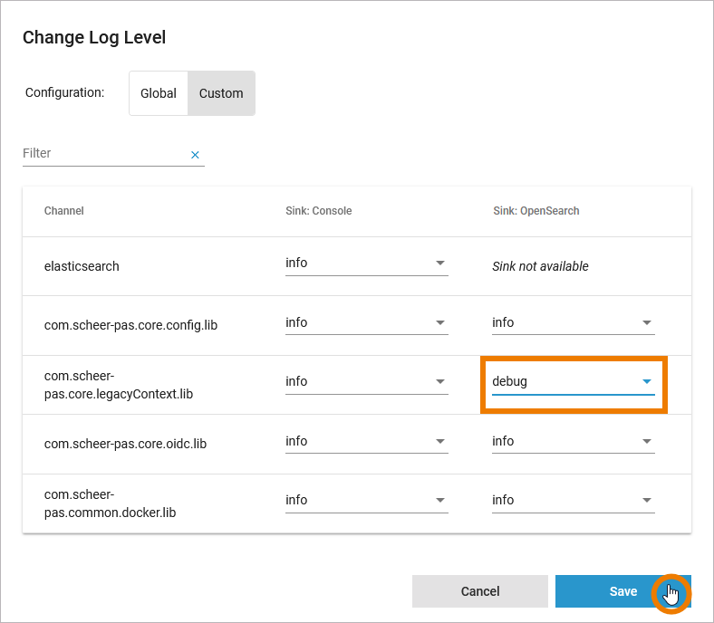714x623 pixels.
Task: Click the Sink: Console column header
Action: coord(318,211)
